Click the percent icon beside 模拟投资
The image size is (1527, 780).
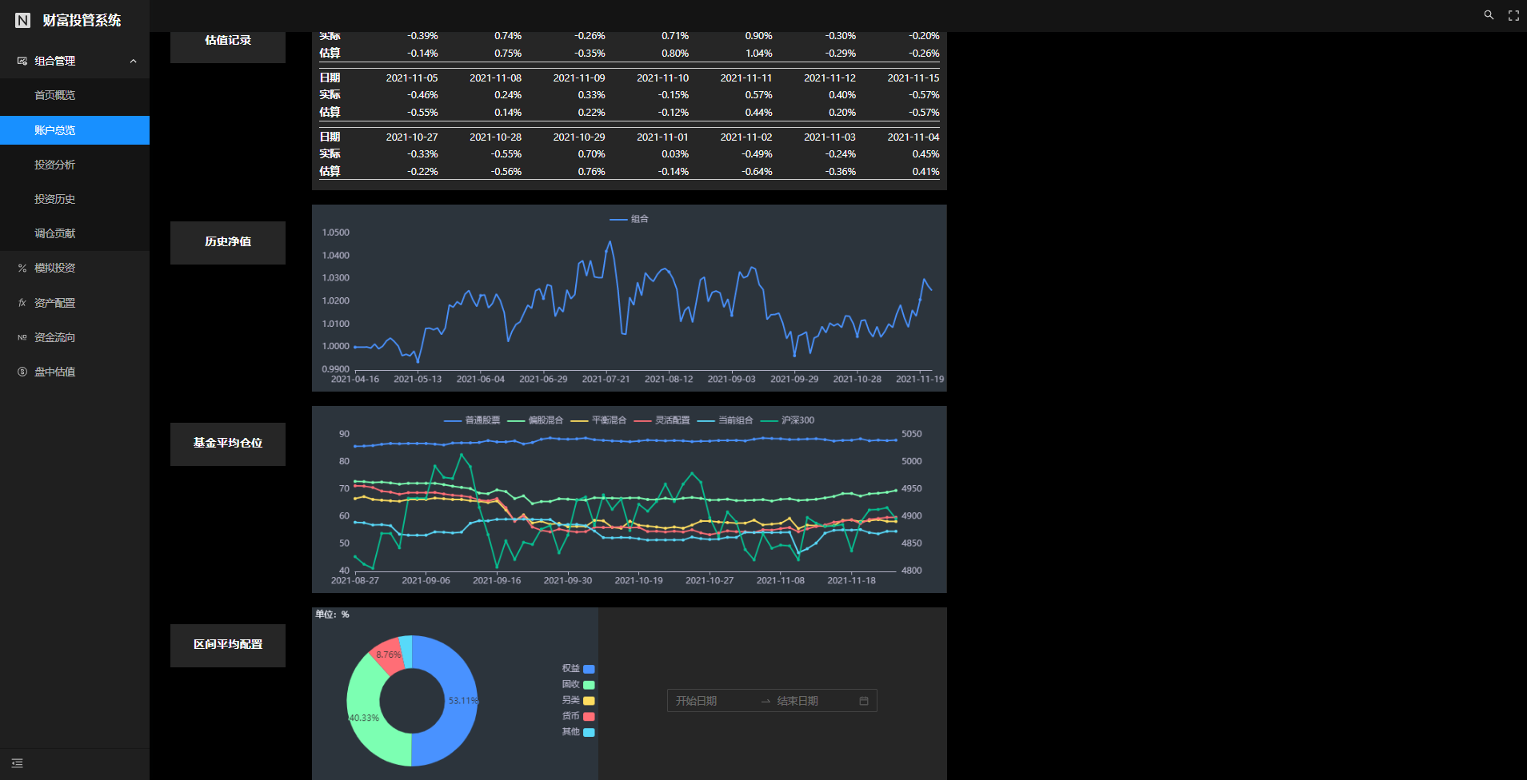coord(22,268)
